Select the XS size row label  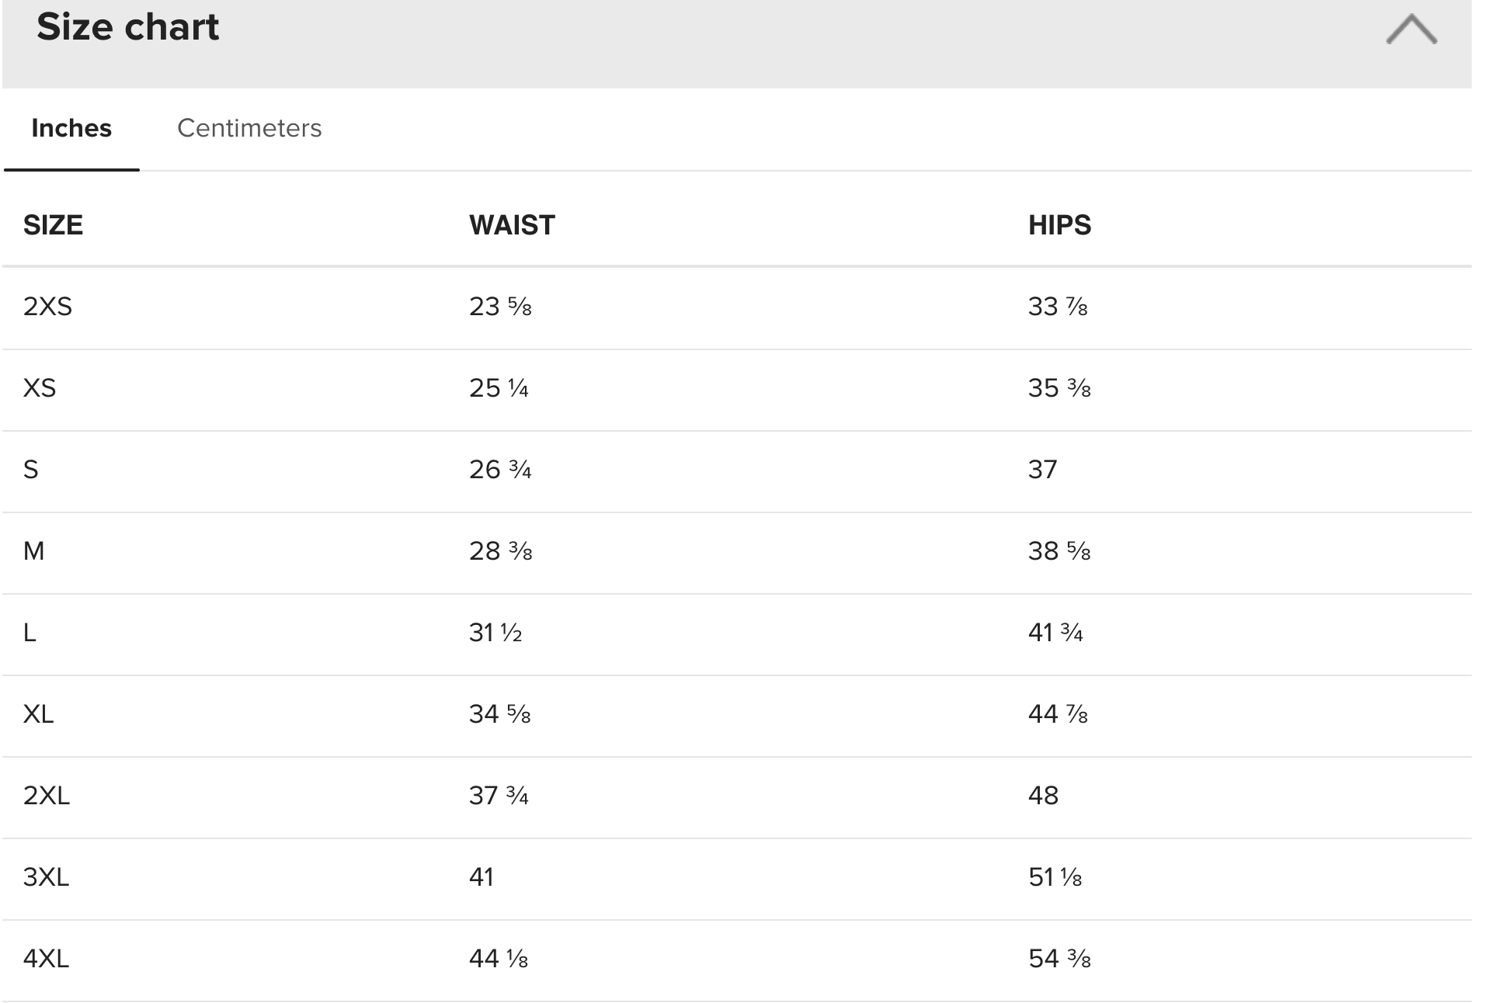tap(40, 388)
